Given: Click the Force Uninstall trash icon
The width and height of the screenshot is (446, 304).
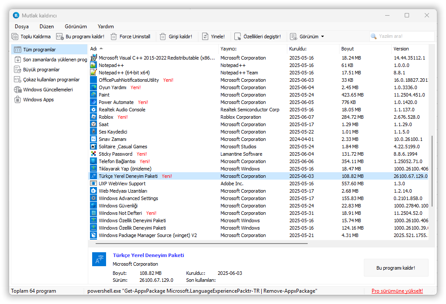Looking at the screenshot, I should (114, 37).
